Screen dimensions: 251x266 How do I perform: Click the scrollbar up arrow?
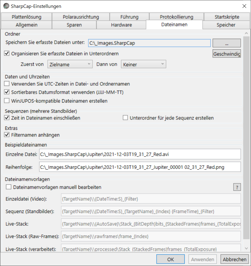click(246, 33)
